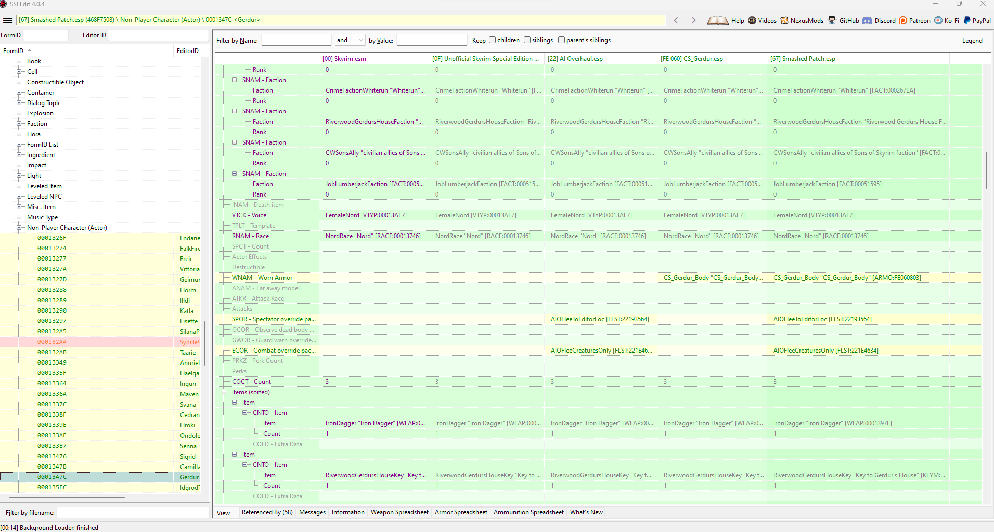994x532 pixels.
Task: Open the Referenced By (58) tab
Action: pos(267,512)
